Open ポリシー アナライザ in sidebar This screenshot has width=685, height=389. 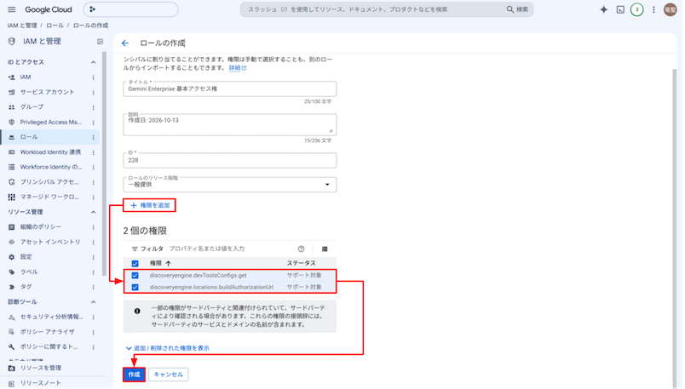[47, 332]
